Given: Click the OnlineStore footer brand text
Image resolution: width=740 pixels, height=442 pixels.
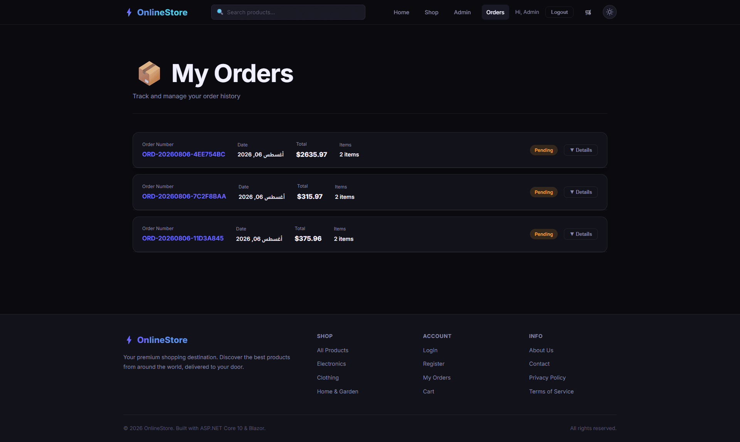Looking at the screenshot, I should click(162, 340).
